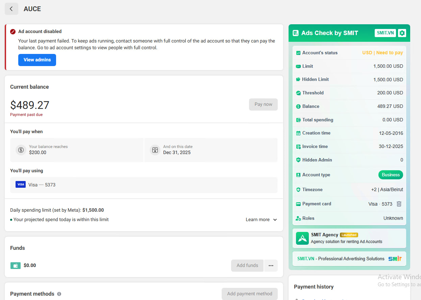The width and height of the screenshot is (421, 300).
Task: Click the Ads Check by SMIT logo icon
Action: click(x=296, y=33)
